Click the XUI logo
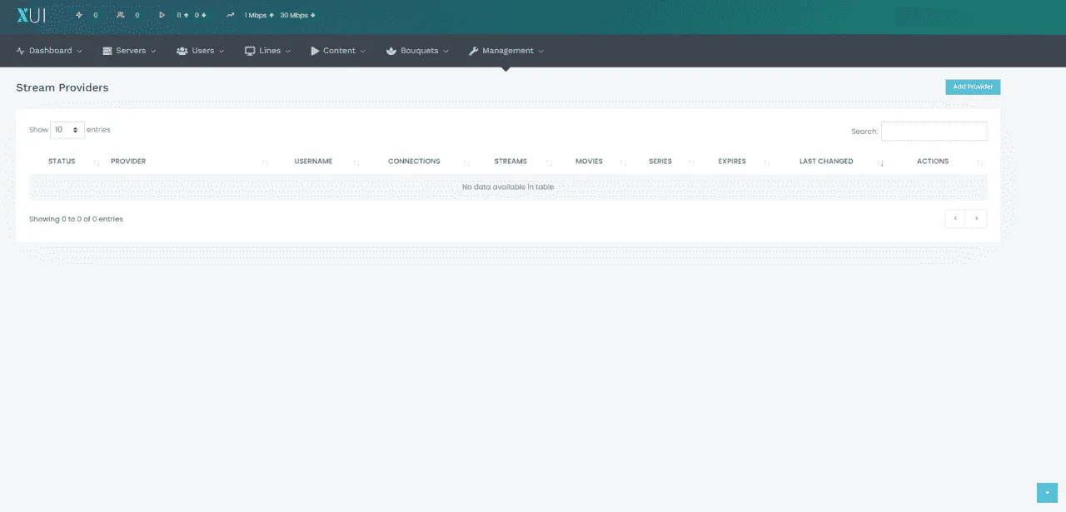The height and width of the screenshot is (512, 1066). pyautogui.click(x=31, y=15)
